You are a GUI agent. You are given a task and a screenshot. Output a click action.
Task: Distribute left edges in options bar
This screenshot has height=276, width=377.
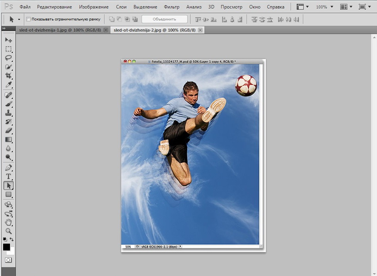281,19
